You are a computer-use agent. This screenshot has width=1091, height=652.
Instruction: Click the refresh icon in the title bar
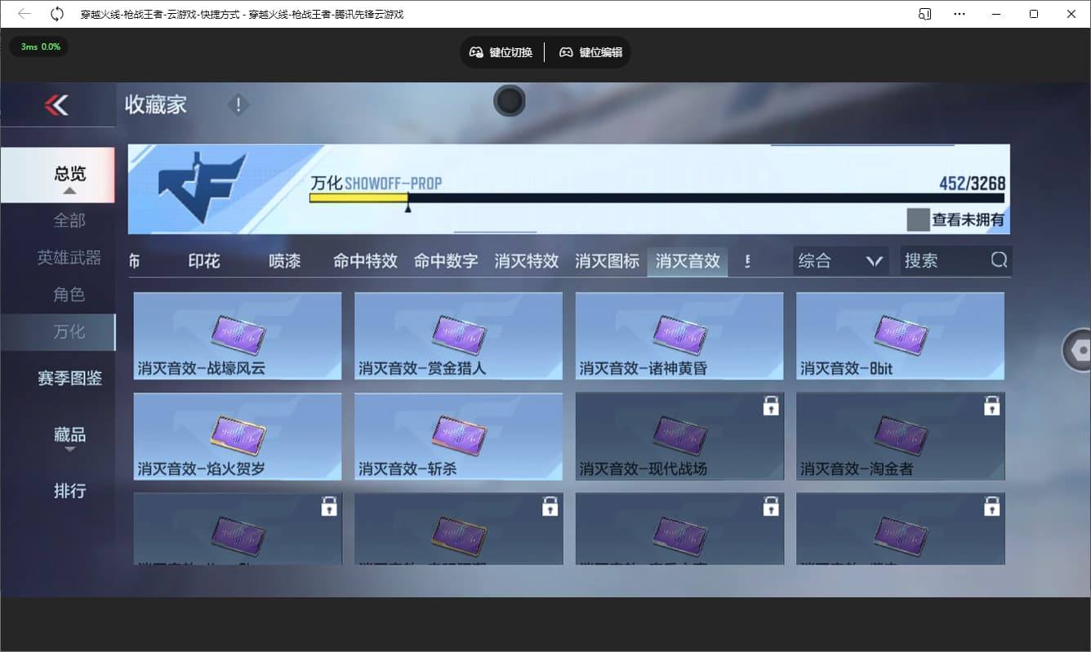click(x=56, y=14)
